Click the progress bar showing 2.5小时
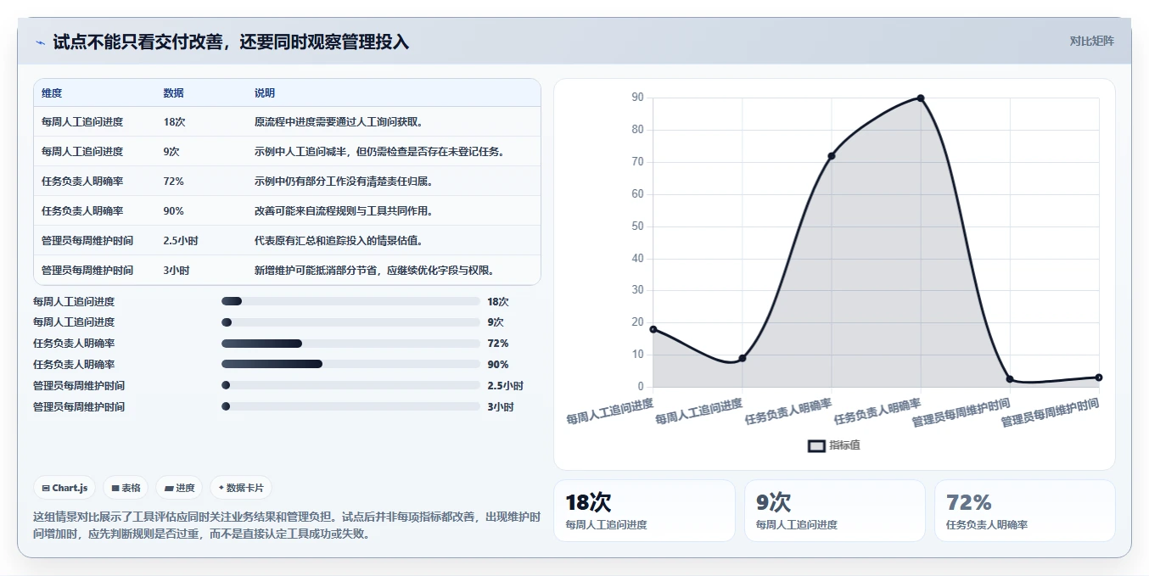1149x576 pixels. pyautogui.click(x=350, y=385)
